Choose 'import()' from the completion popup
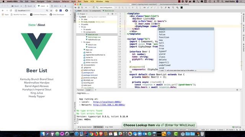The image size is (245, 137). 186,62
